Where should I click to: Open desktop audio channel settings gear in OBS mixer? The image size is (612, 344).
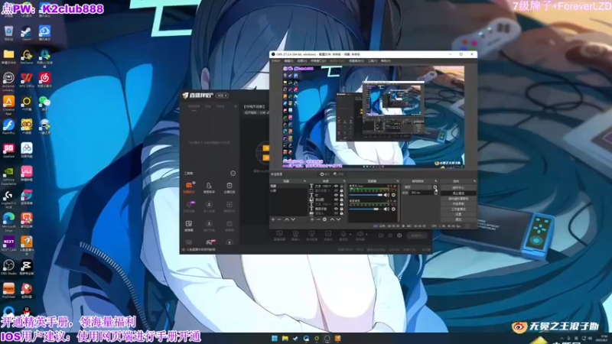[393, 209]
